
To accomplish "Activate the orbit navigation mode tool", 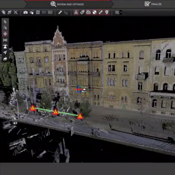I will 5,34.
